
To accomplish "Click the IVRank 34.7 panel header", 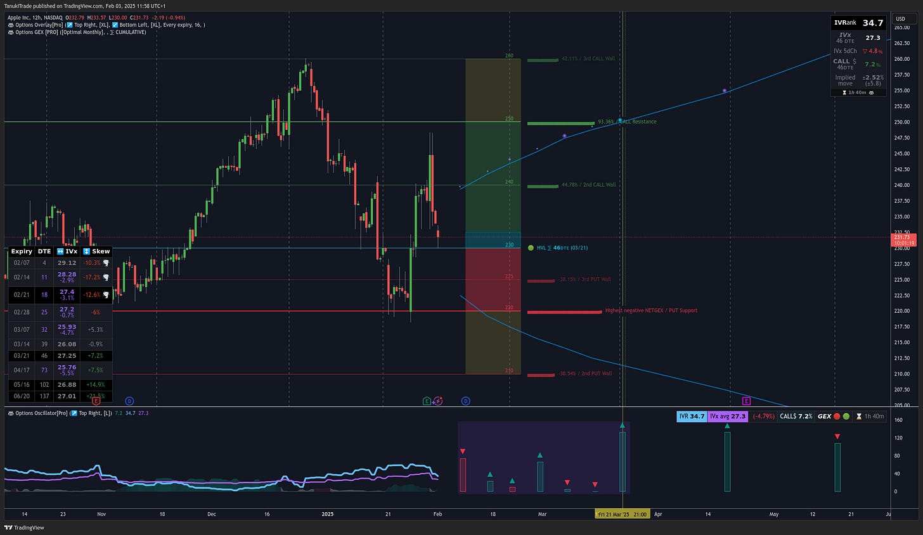I will (858, 23).
